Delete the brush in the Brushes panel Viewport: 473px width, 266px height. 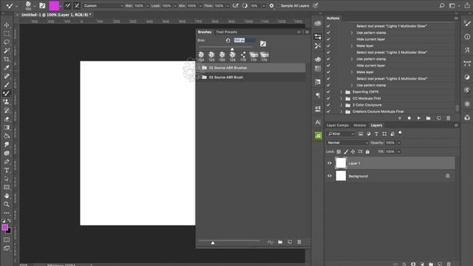(x=299, y=242)
